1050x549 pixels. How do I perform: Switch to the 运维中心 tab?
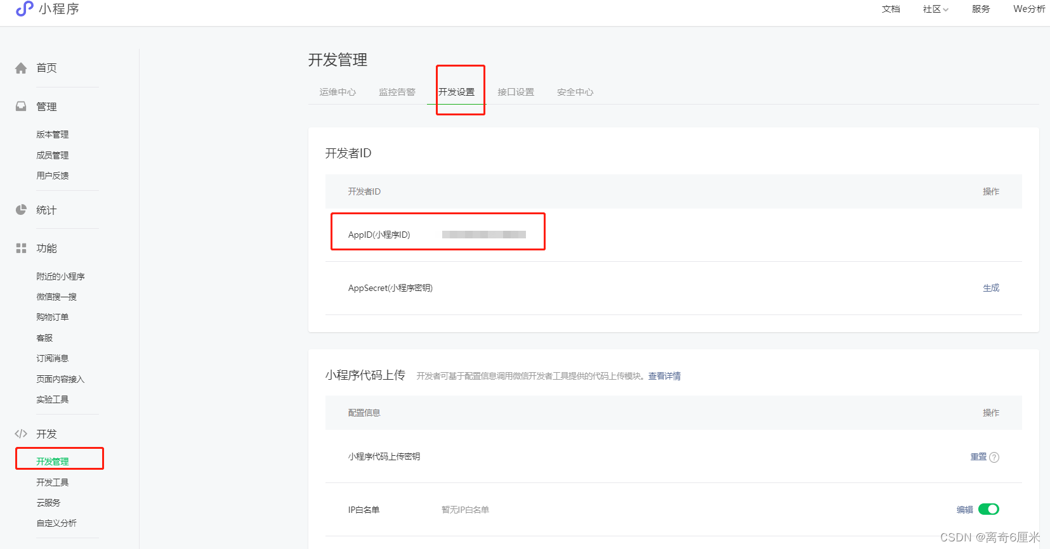click(338, 92)
